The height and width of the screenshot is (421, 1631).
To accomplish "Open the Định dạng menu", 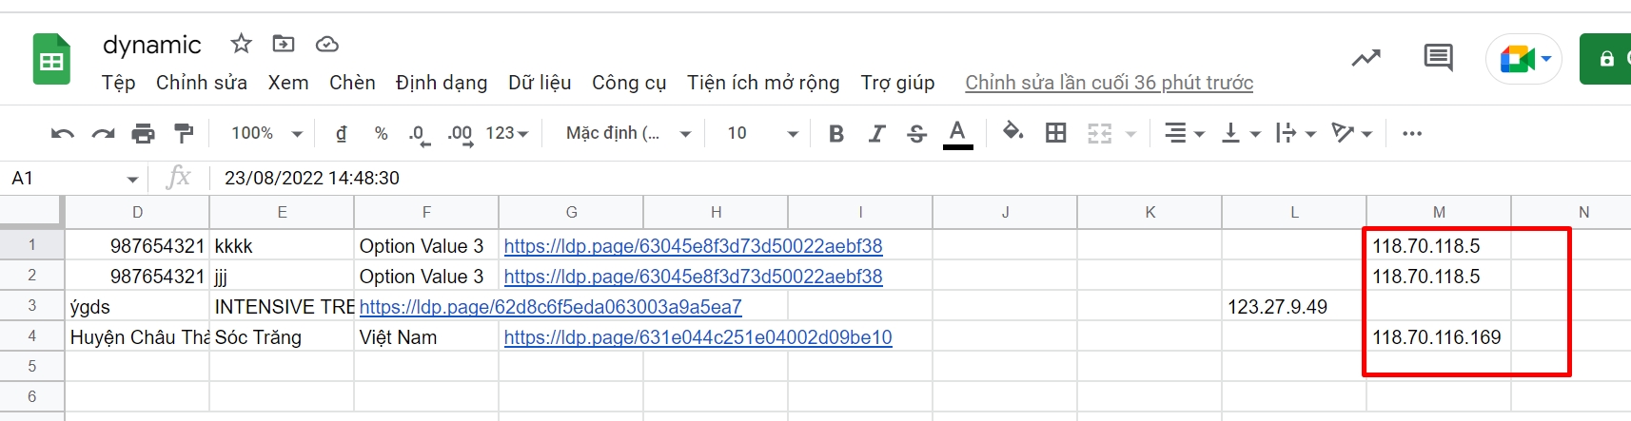I will click(x=442, y=83).
